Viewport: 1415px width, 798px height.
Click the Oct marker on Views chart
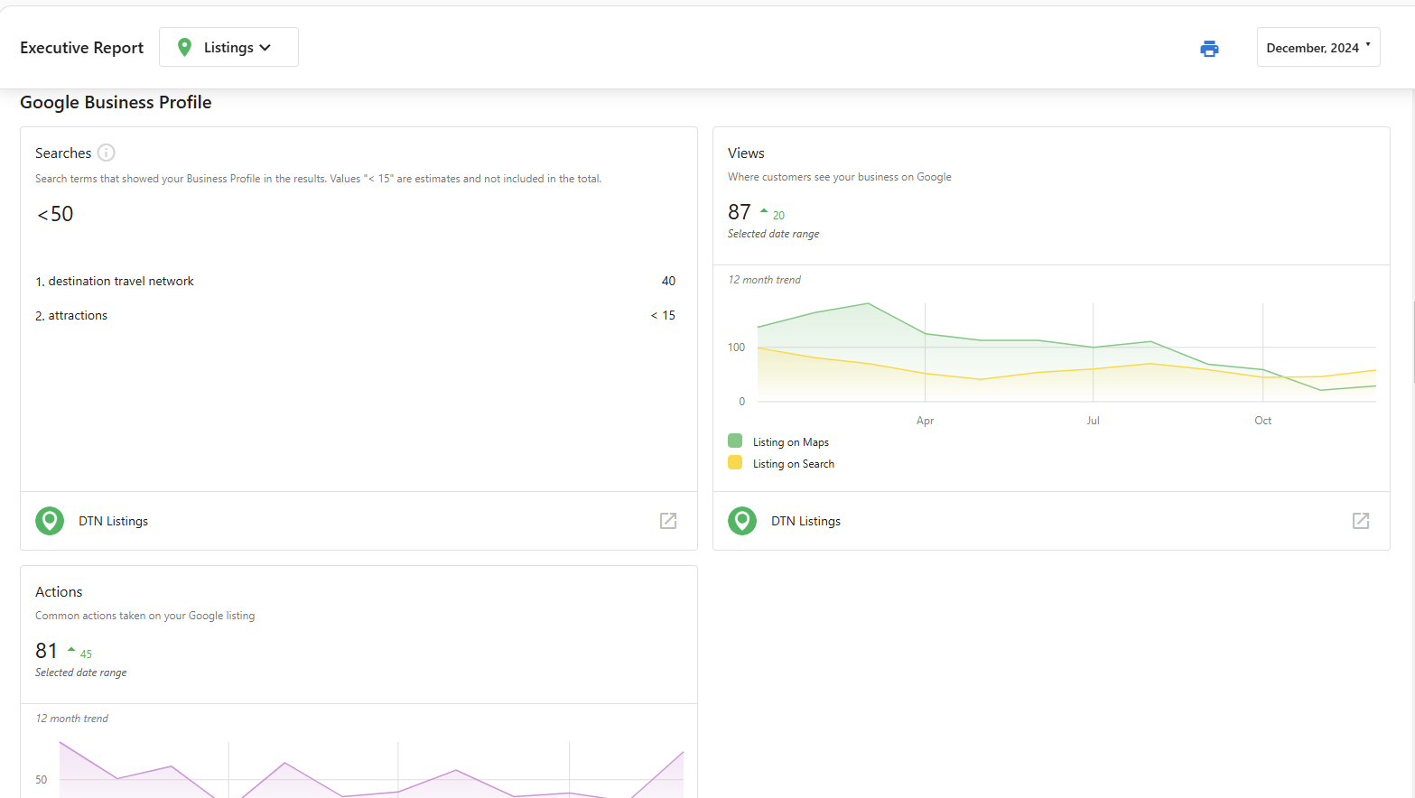point(1262,421)
